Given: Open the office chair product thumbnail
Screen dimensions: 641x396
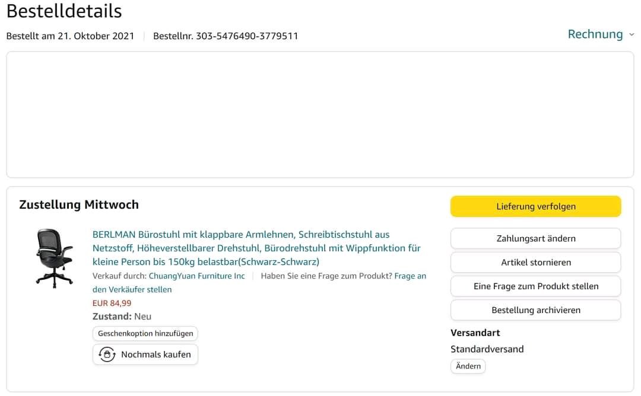Looking at the screenshot, I should tap(54, 258).
